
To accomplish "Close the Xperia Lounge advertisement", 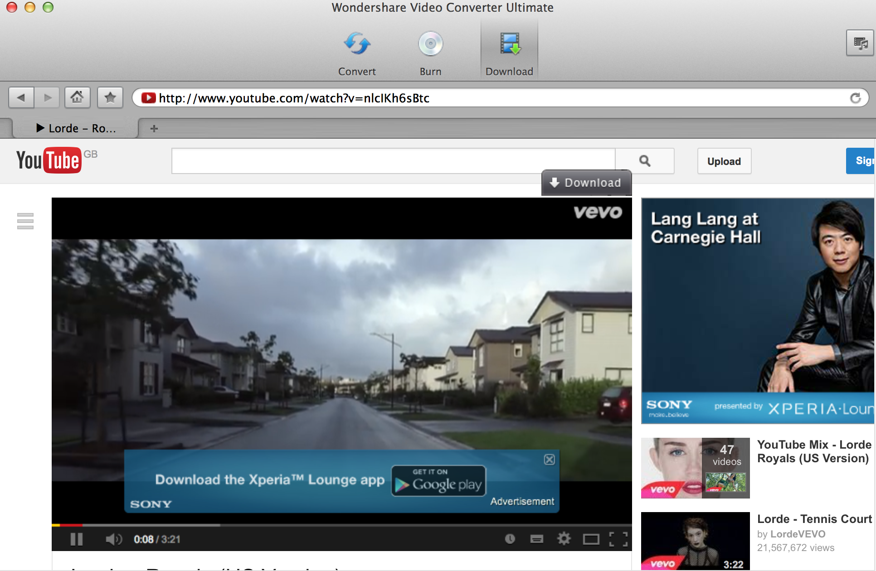I will pyautogui.click(x=550, y=460).
